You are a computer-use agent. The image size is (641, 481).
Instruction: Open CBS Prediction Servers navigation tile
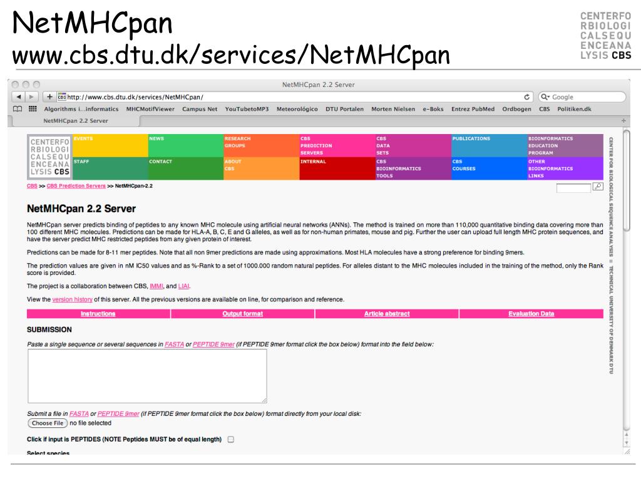pyautogui.click(x=337, y=145)
